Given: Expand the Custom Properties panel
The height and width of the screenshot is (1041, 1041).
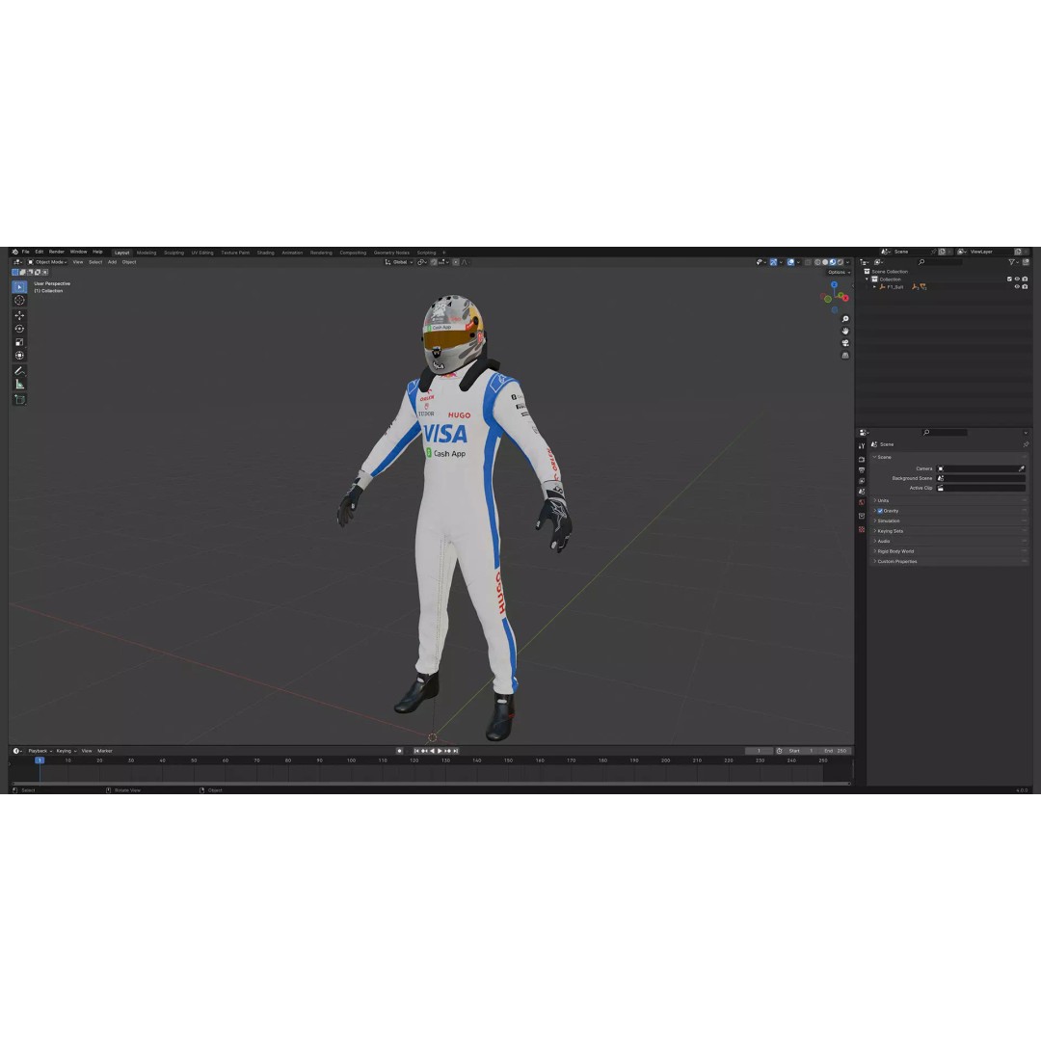Looking at the screenshot, I should [949, 562].
